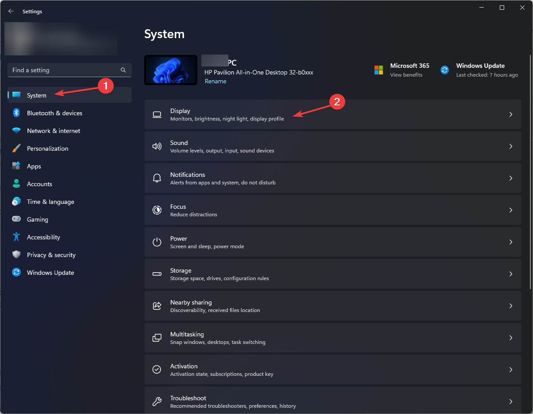
Task: Click the blurred user profile area
Action: (x=61, y=39)
